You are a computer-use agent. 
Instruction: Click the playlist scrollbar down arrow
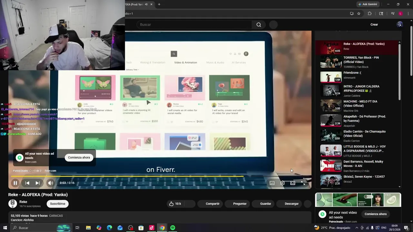click(x=400, y=187)
